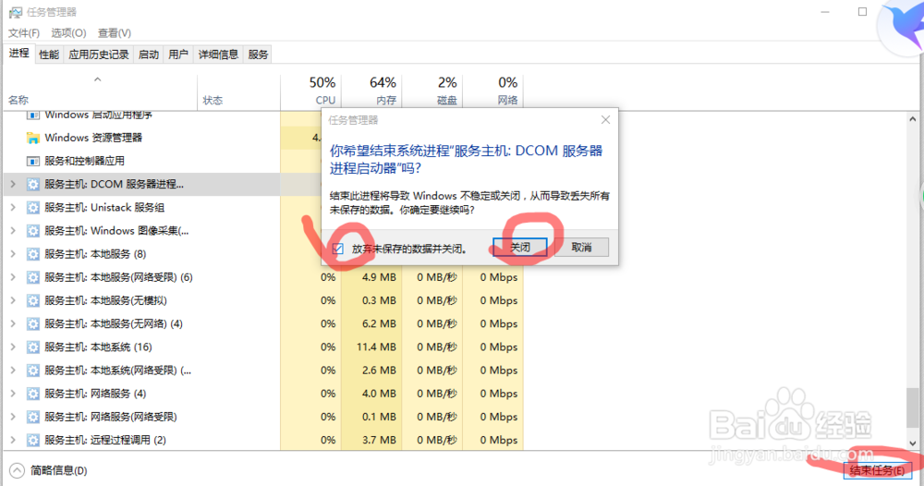
Task: Click the process list scrollbar thumb
Action: (912, 407)
